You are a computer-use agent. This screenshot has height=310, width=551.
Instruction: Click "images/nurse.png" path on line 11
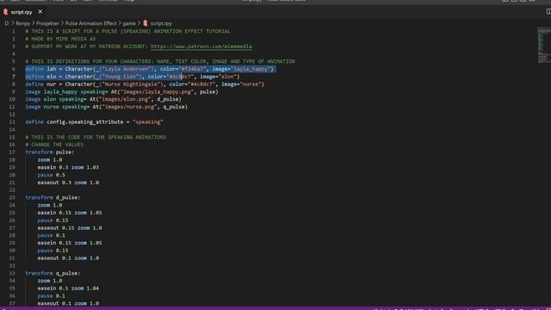click(129, 107)
